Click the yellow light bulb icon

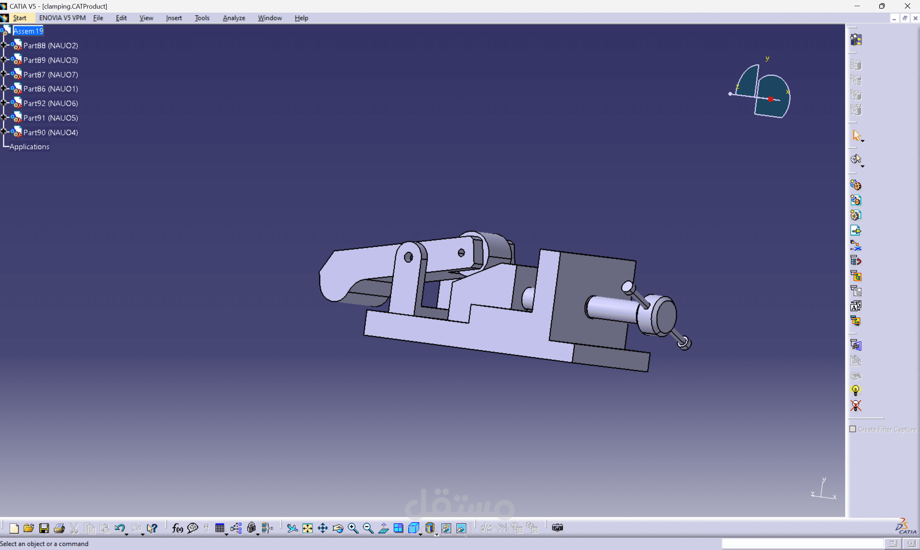tap(856, 390)
